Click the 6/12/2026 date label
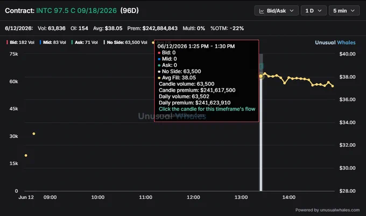This screenshot has width=366, height=216. (x=19, y=28)
